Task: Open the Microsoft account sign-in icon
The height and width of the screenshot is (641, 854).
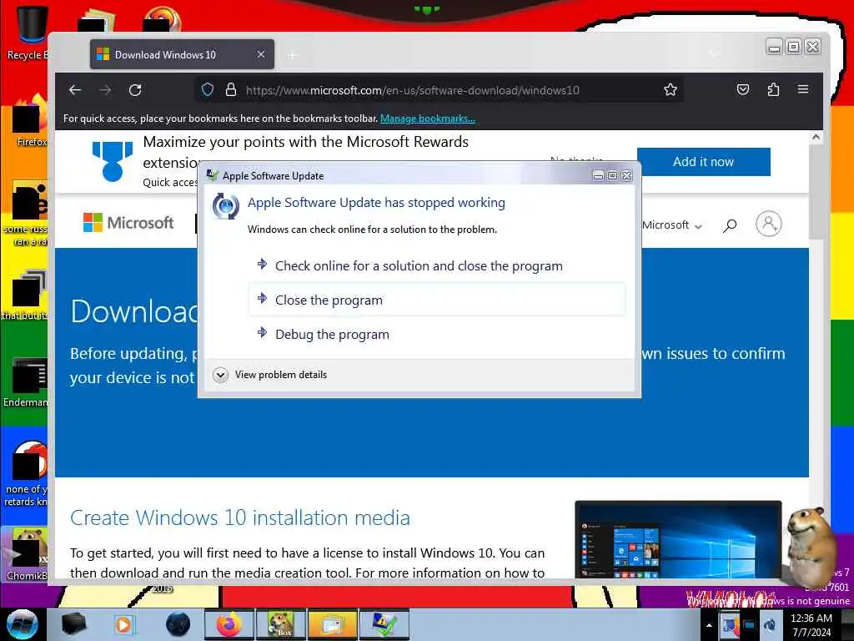Action: (768, 224)
